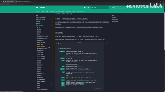Open the FastAPI People nav tab
The height and width of the screenshot is (92, 165).
tap(60, 11)
